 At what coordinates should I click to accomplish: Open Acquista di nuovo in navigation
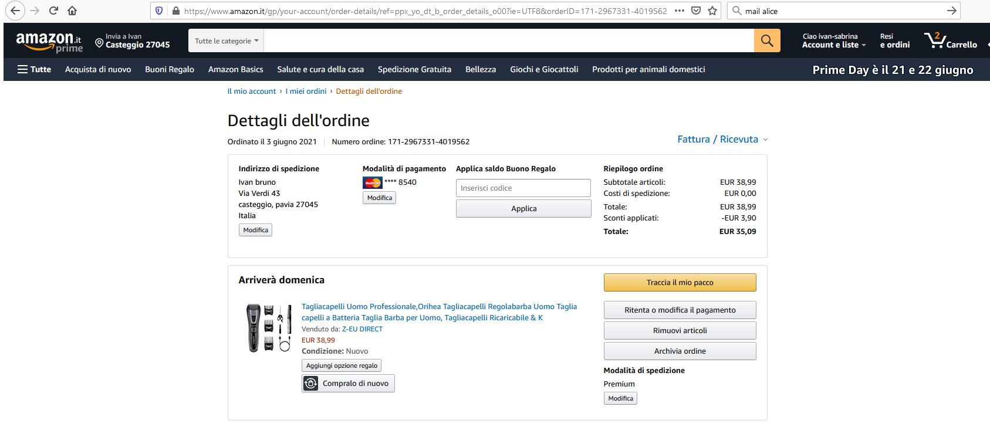pos(98,69)
